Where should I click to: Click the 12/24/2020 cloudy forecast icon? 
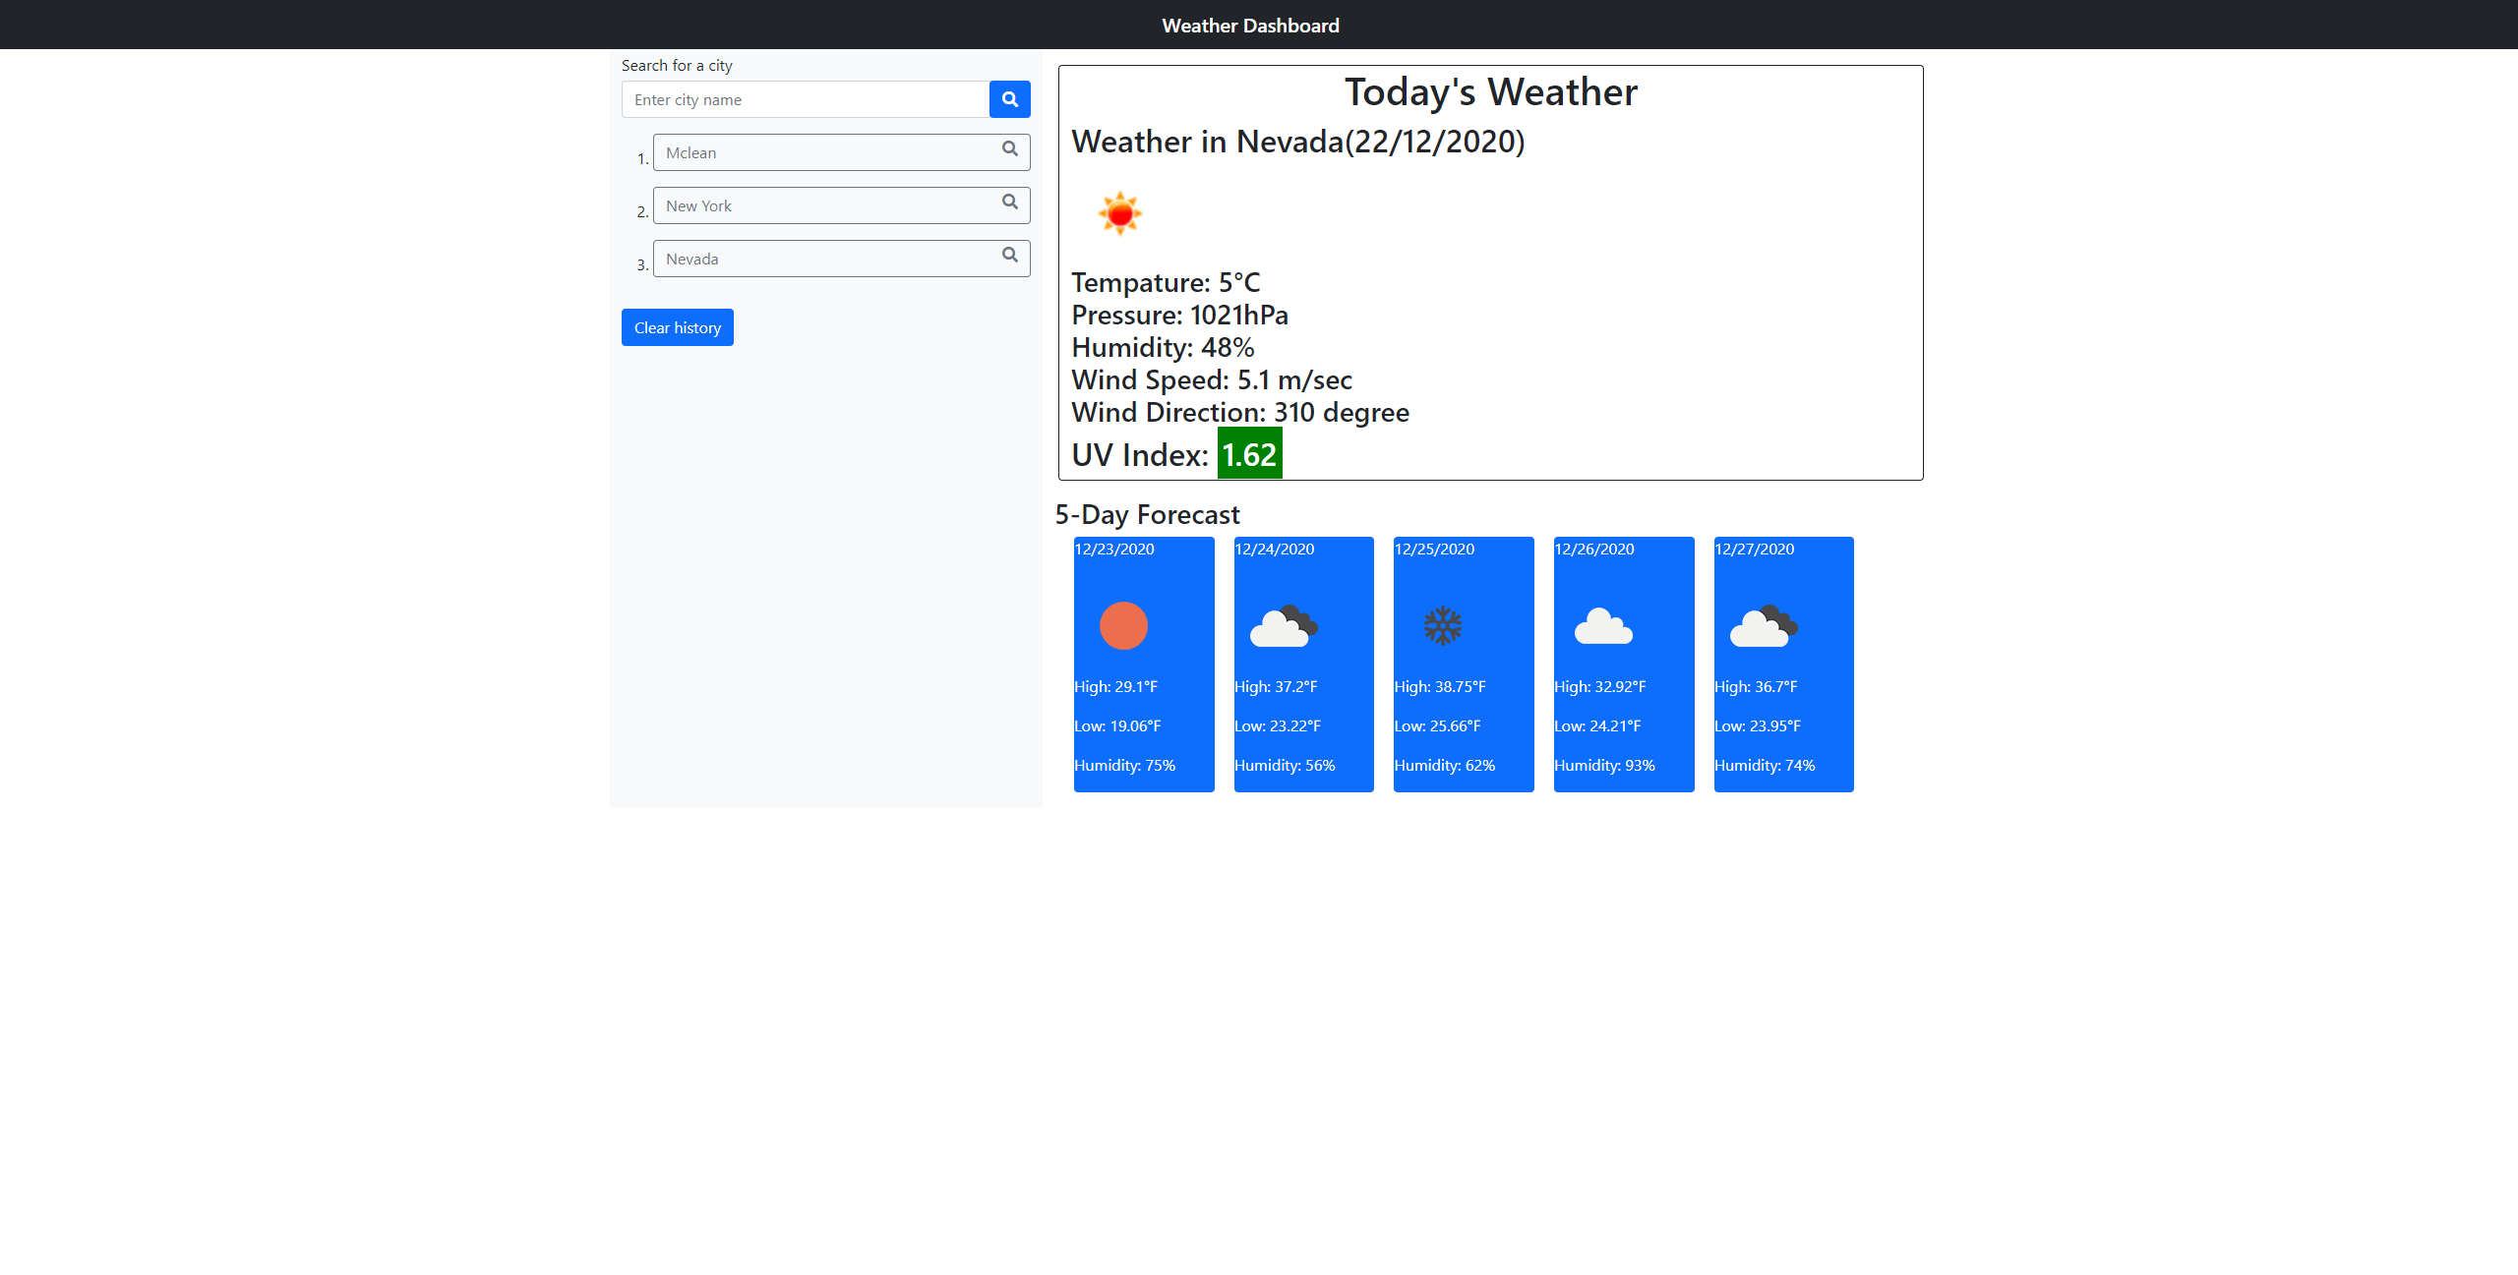pos(1284,626)
